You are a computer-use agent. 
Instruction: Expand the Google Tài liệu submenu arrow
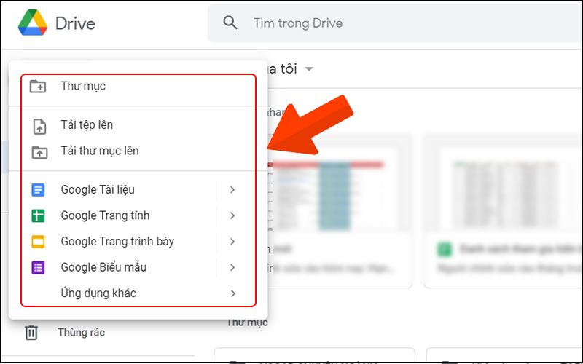point(232,190)
